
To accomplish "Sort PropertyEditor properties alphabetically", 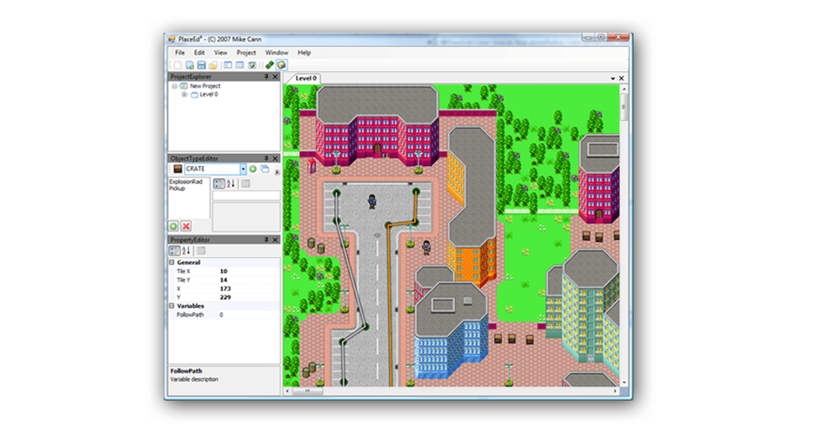I will (186, 251).
